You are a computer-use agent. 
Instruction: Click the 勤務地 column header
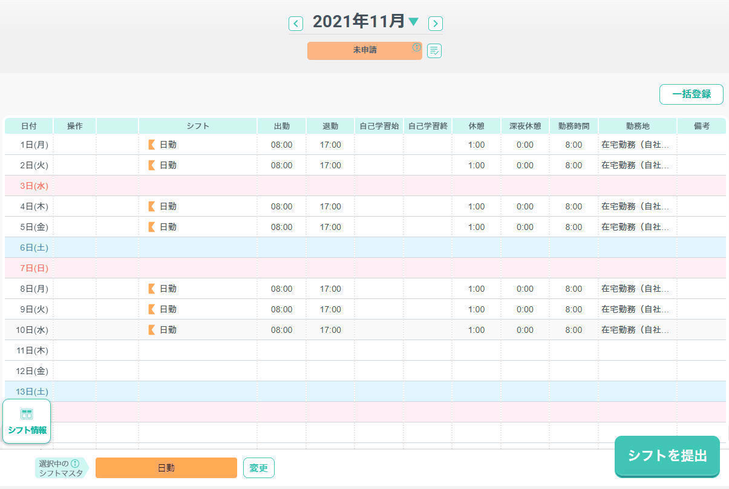[637, 126]
